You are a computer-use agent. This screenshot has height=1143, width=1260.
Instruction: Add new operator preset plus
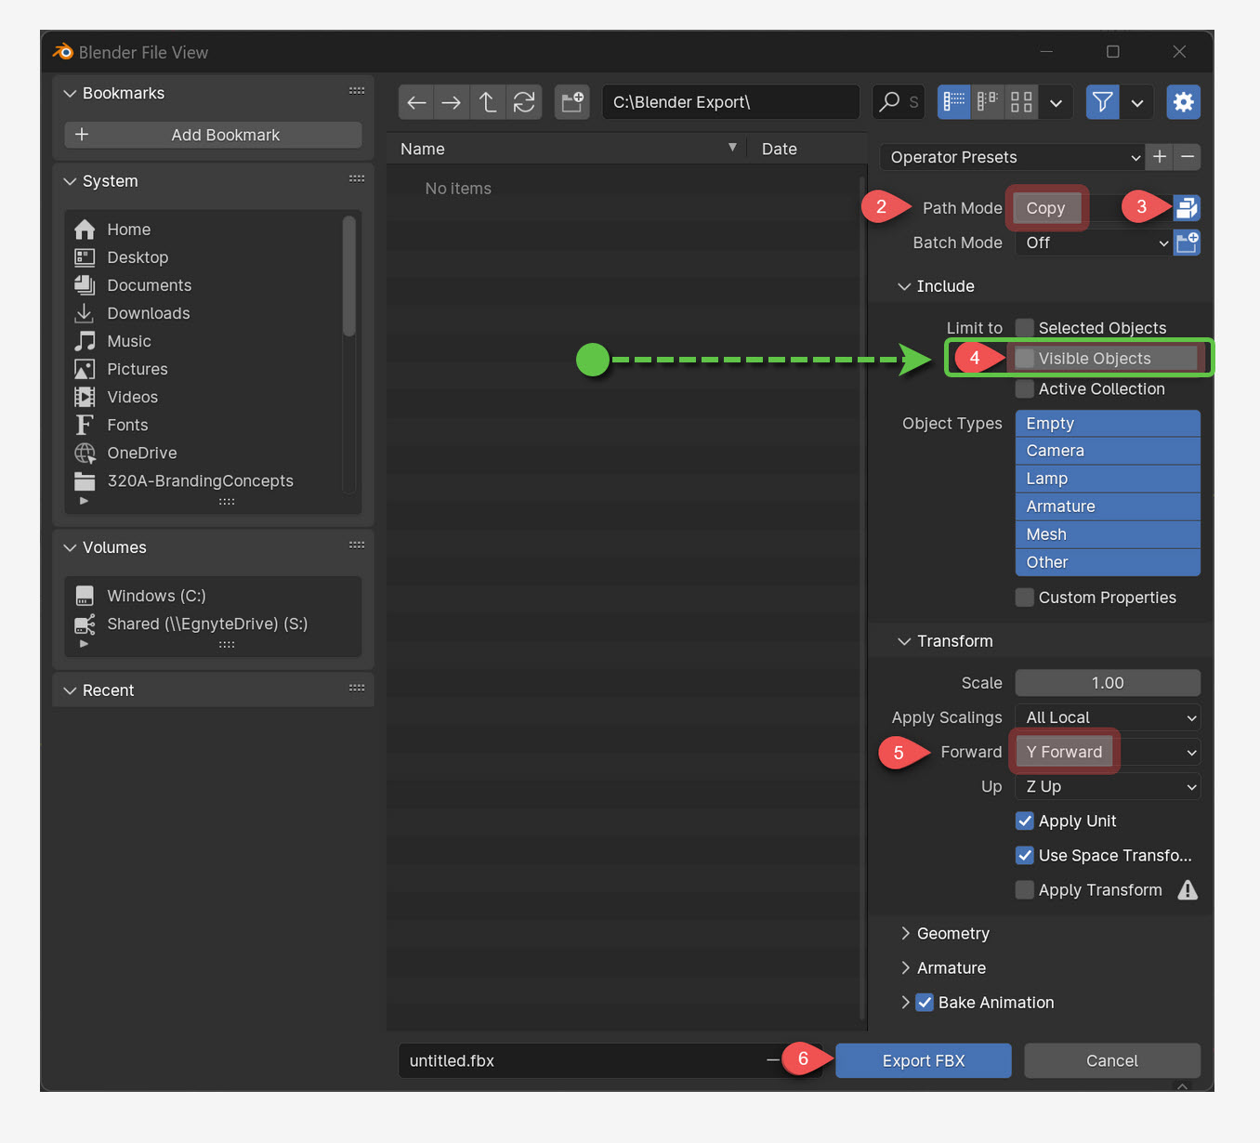click(x=1160, y=157)
